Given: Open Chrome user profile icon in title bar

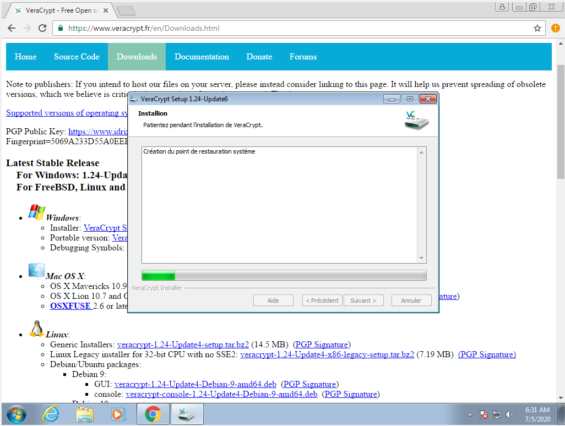Looking at the screenshot, I should pyautogui.click(x=502, y=7).
